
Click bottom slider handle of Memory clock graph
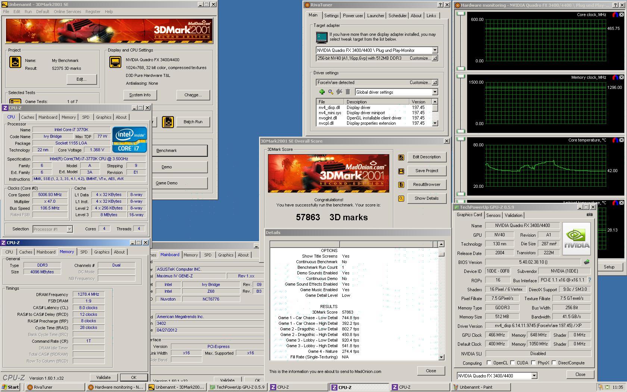pos(461,131)
